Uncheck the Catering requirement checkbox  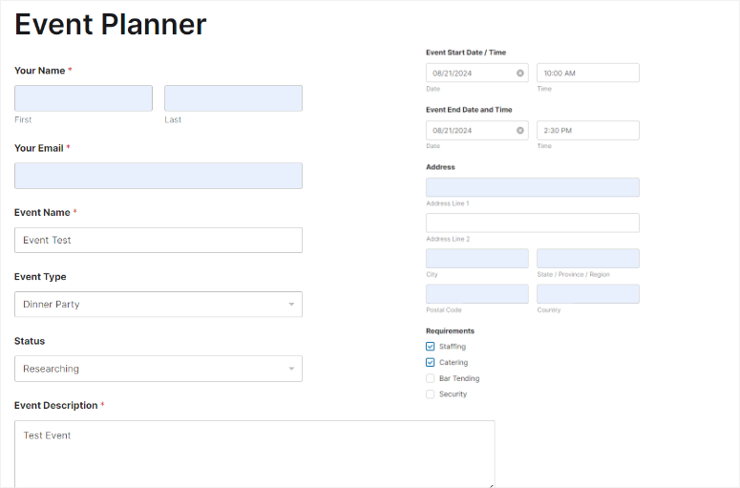coord(430,363)
